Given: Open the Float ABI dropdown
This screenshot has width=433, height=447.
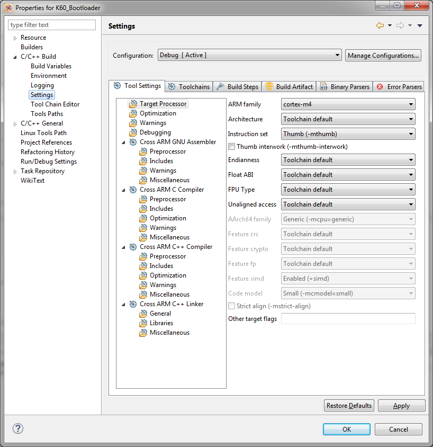Looking at the screenshot, I should 348,175.
